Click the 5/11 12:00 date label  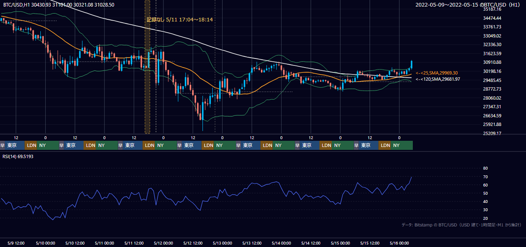tap(134, 243)
